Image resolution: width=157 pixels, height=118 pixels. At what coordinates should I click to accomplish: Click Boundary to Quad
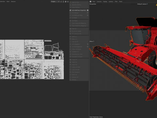[79, 57]
